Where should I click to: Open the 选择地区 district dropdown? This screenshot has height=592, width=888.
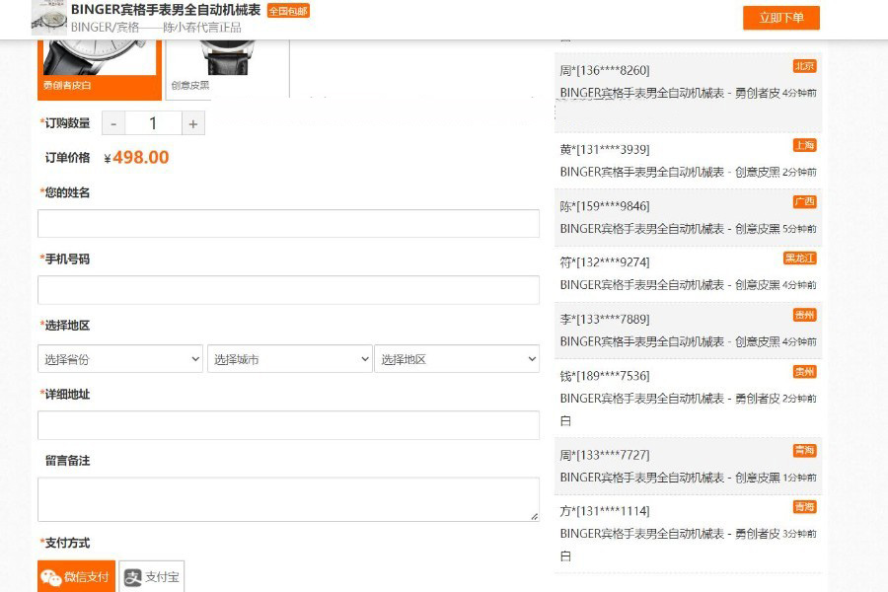457,358
